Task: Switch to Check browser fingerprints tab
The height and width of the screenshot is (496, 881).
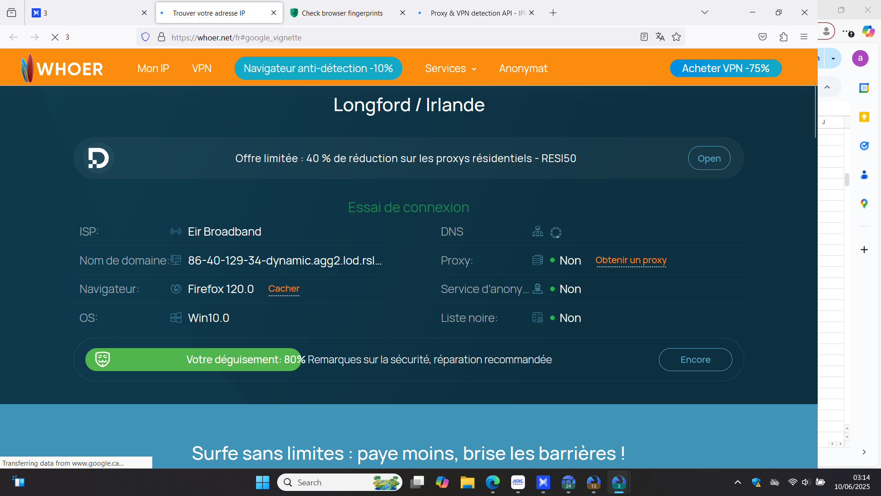Action: 342,13
